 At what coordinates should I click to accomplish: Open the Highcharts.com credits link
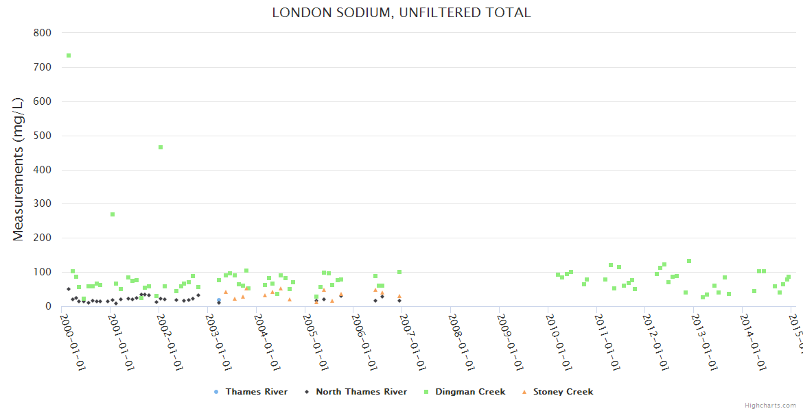coord(770,406)
